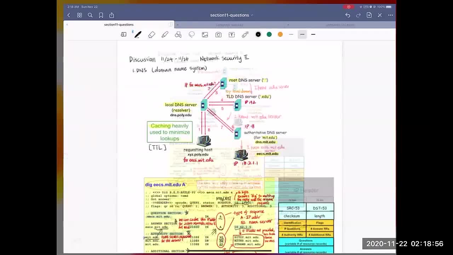Viewport: 453px width, 255px height.
Task: Redo the last undone stroke
Action: 358,15
